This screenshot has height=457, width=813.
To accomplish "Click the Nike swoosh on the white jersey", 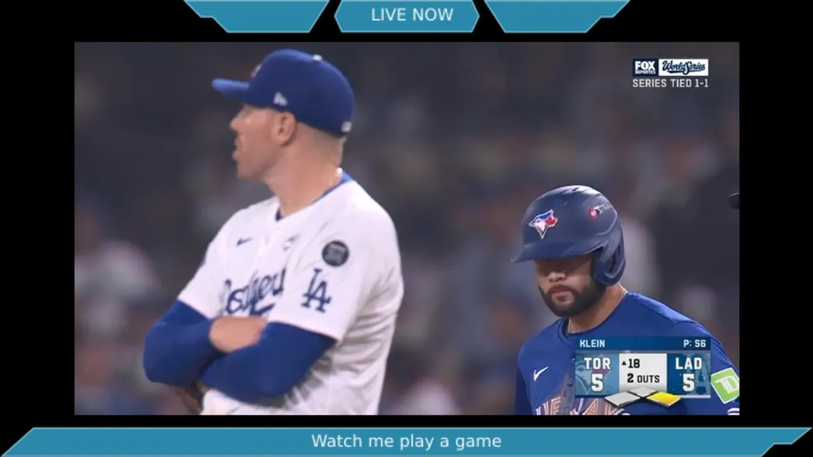I will pos(244,241).
